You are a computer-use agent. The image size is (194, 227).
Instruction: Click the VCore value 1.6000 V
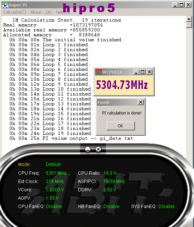[x=55, y=189]
